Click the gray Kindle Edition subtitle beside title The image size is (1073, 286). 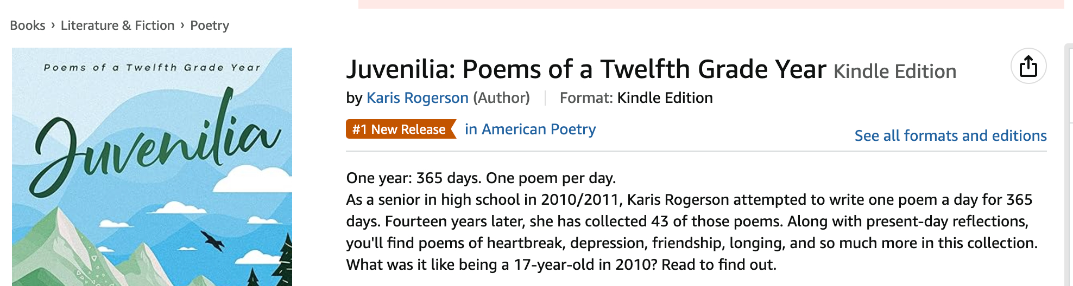click(894, 71)
